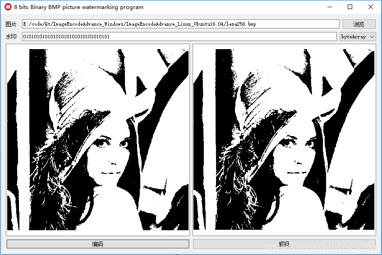Click the 编码 encode button
The height and width of the screenshot is (255, 382).
click(x=98, y=244)
